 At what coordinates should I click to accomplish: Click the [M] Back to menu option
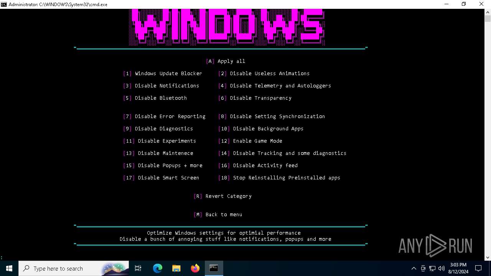click(x=218, y=214)
